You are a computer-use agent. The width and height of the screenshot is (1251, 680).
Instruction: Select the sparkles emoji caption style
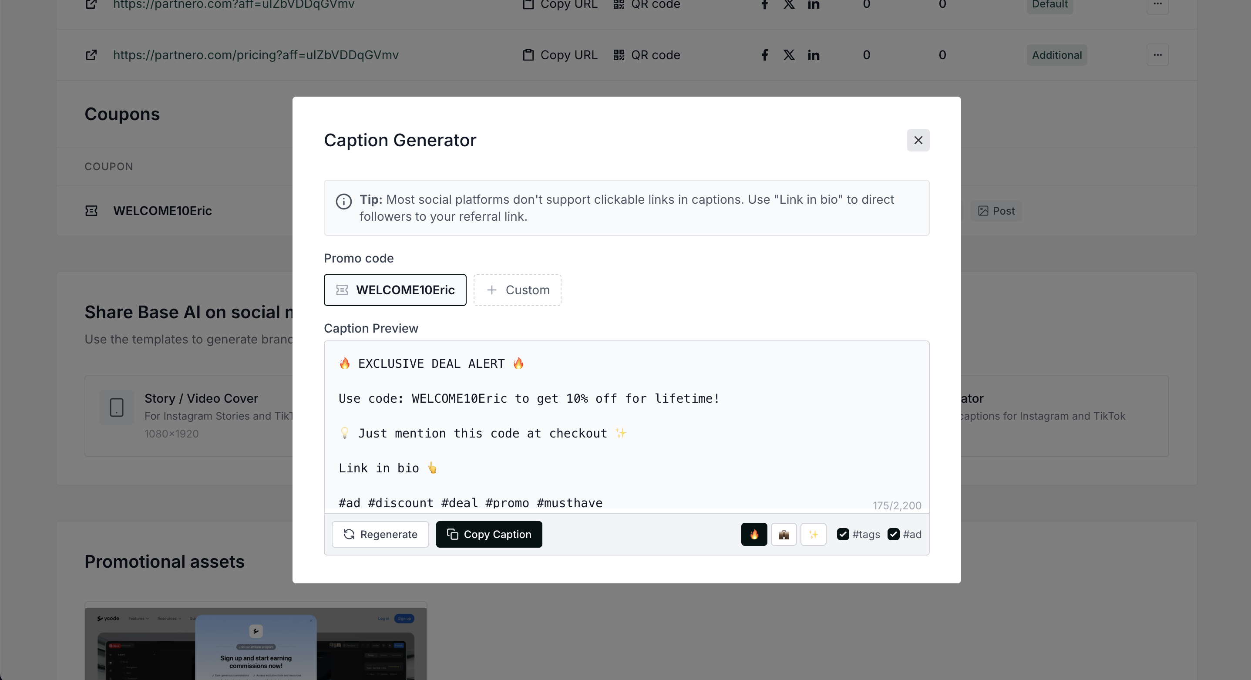tap(813, 534)
